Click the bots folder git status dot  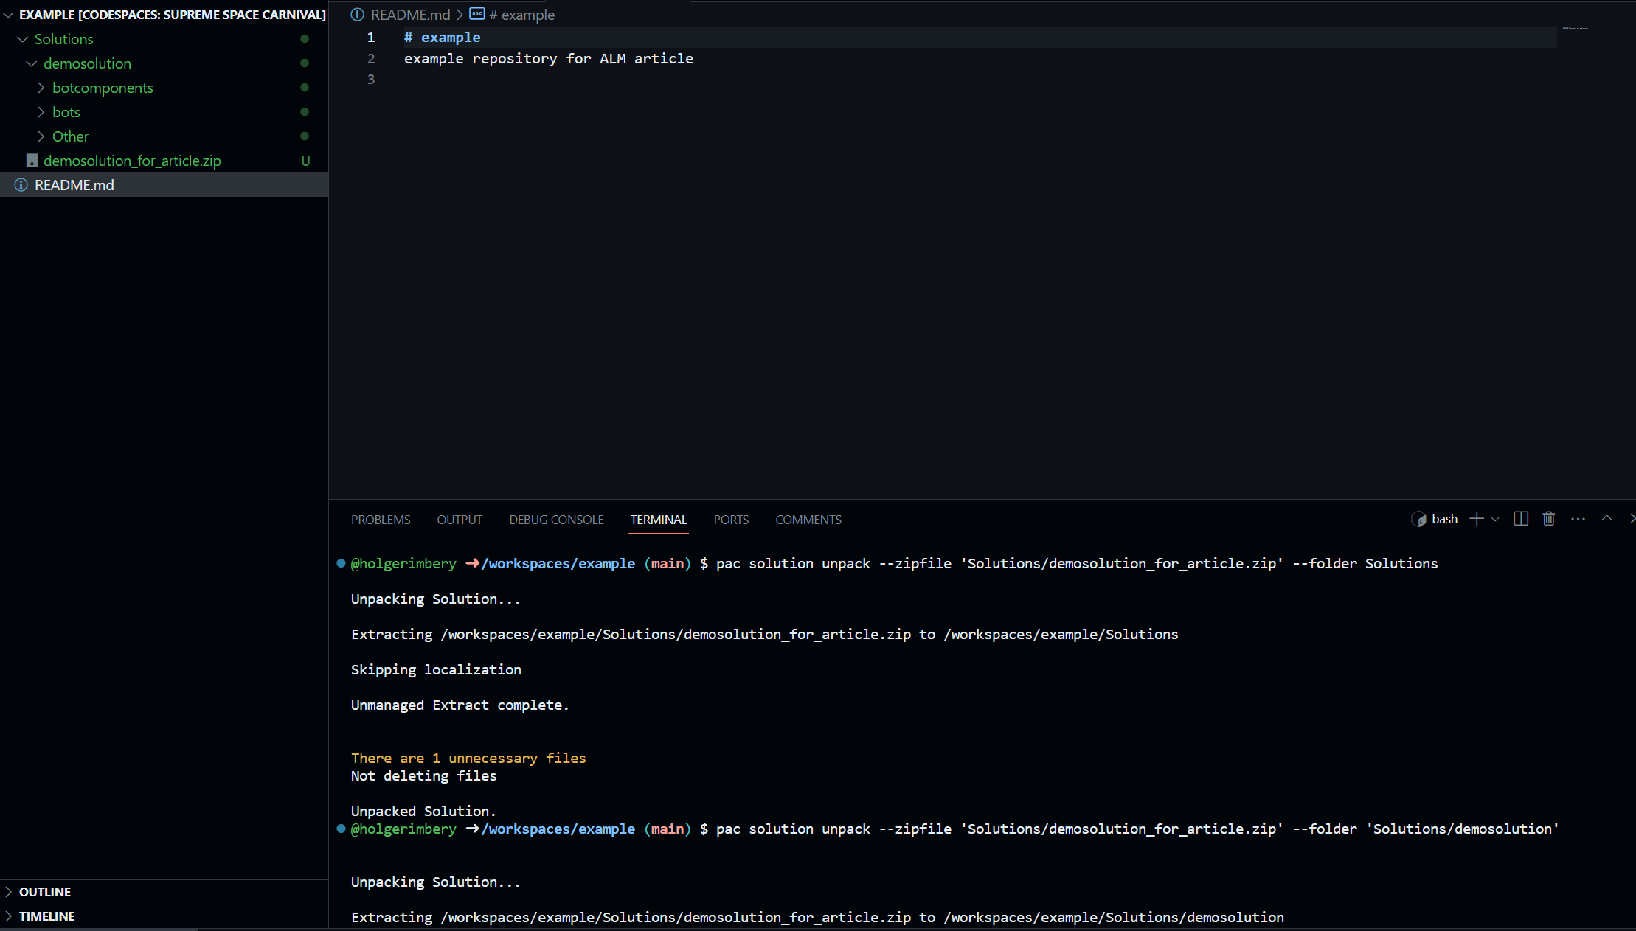click(305, 112)
